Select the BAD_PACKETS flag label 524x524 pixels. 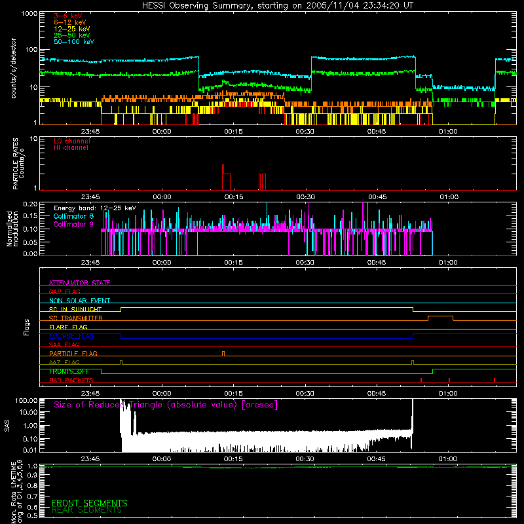click(71, 380)
